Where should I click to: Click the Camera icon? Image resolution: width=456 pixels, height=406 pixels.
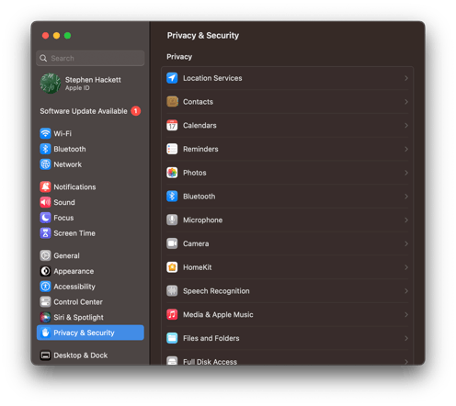(172, 243)
